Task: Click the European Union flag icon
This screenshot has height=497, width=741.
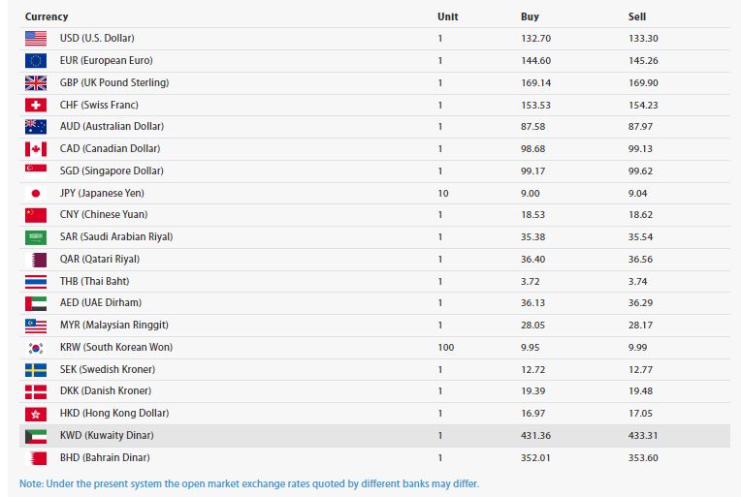Action: (x=36, y=61)
